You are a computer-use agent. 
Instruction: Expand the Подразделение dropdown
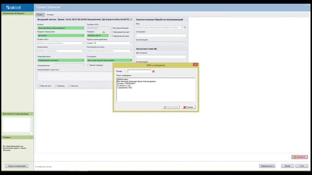(x=60, y=60)
